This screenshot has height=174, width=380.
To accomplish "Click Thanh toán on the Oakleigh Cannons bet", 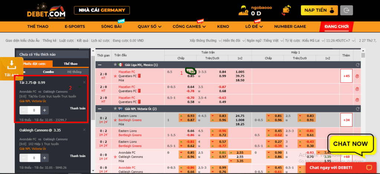I will 78,156.
